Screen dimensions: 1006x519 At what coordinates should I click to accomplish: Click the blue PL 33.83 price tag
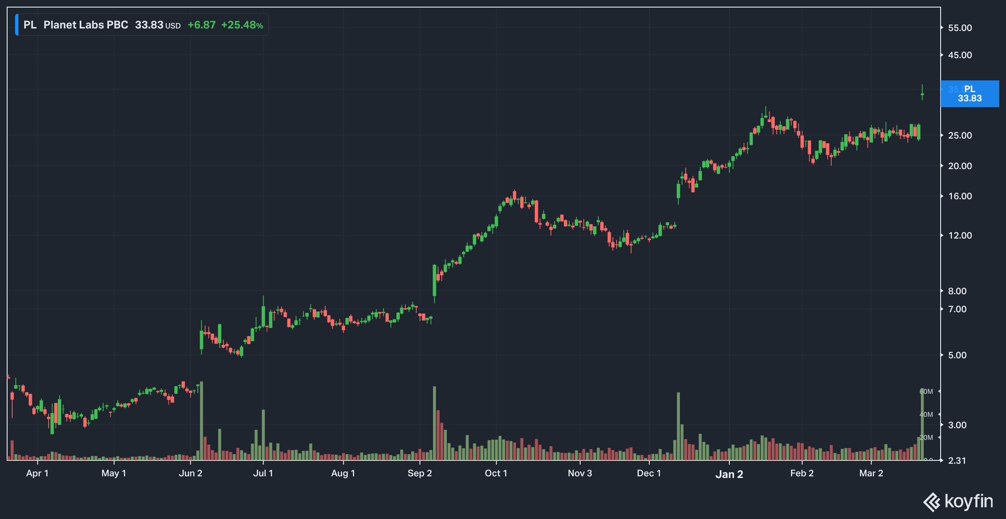(969, 94)
